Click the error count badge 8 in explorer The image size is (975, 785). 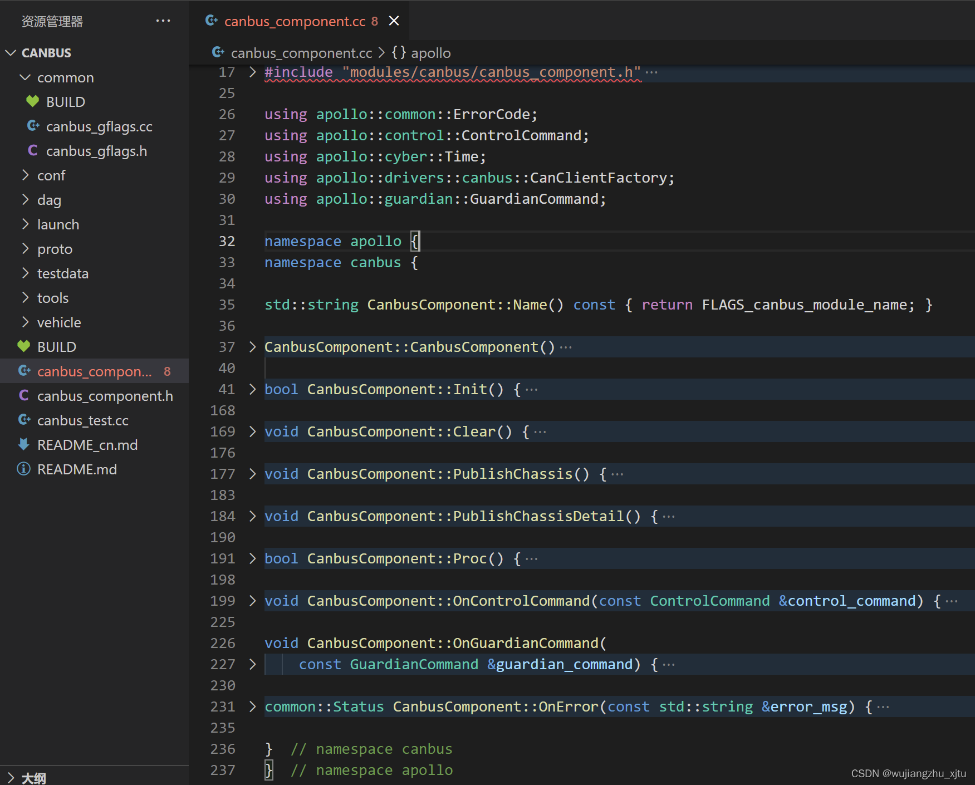(167, 371)
